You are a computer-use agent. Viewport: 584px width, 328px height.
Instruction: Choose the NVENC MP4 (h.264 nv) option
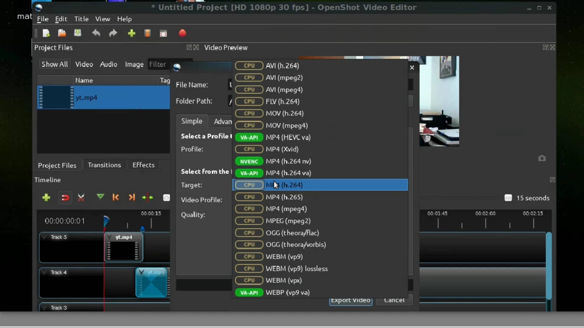pos(319,161)
